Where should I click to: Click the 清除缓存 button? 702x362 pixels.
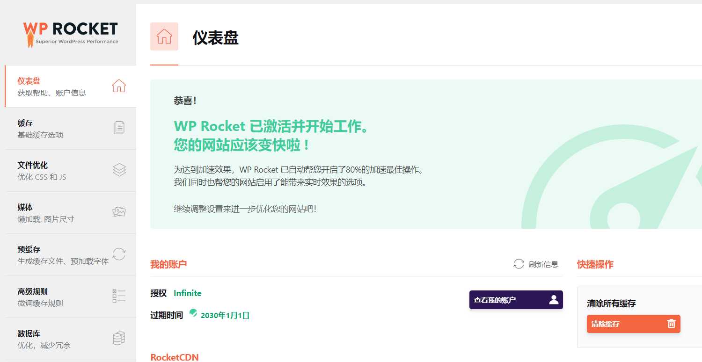pos(634,324)
